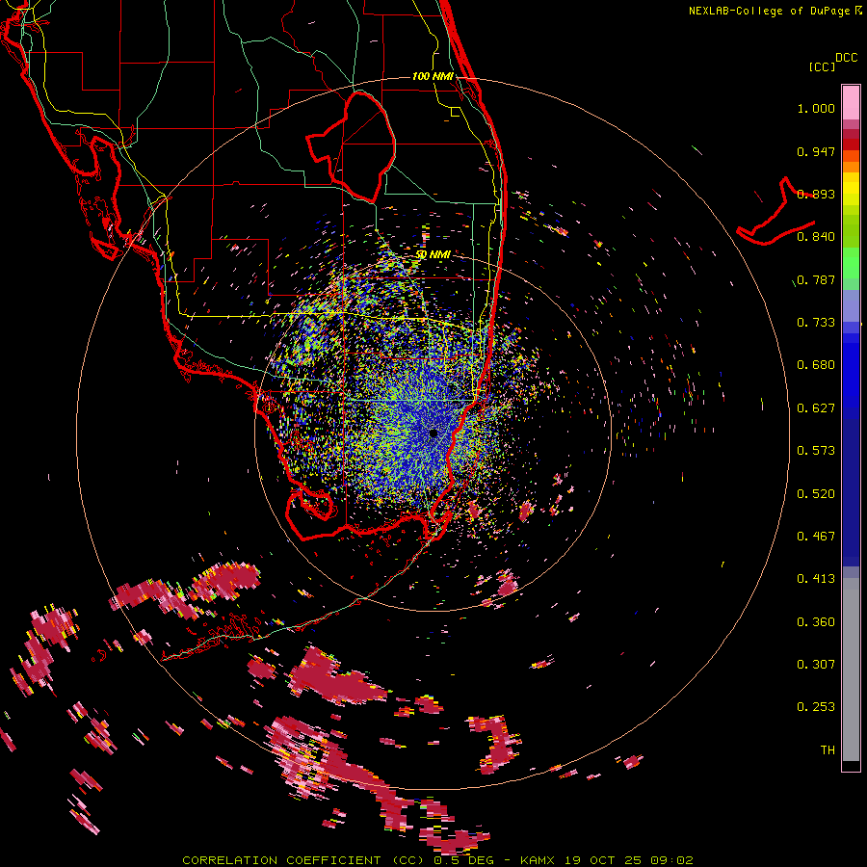Viewport: 867px width, 867px height.
Task: Click the 09:02 timestamp in the caption
Action: 671,860
